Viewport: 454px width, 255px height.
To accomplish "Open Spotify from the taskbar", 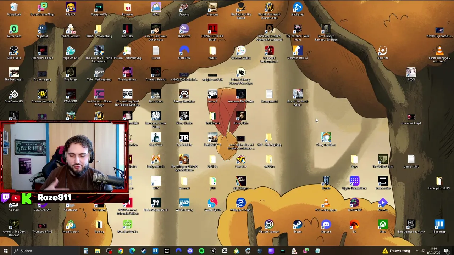I will point(201,251).
